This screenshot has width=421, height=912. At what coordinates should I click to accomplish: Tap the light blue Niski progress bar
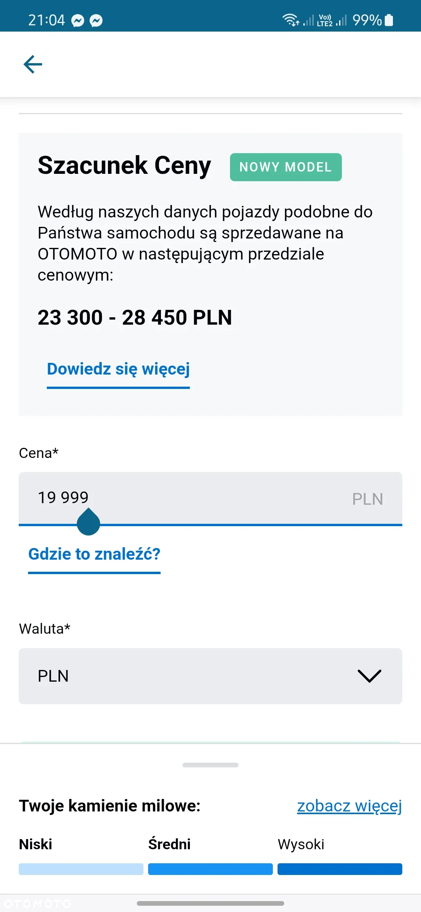click(81, 869)
